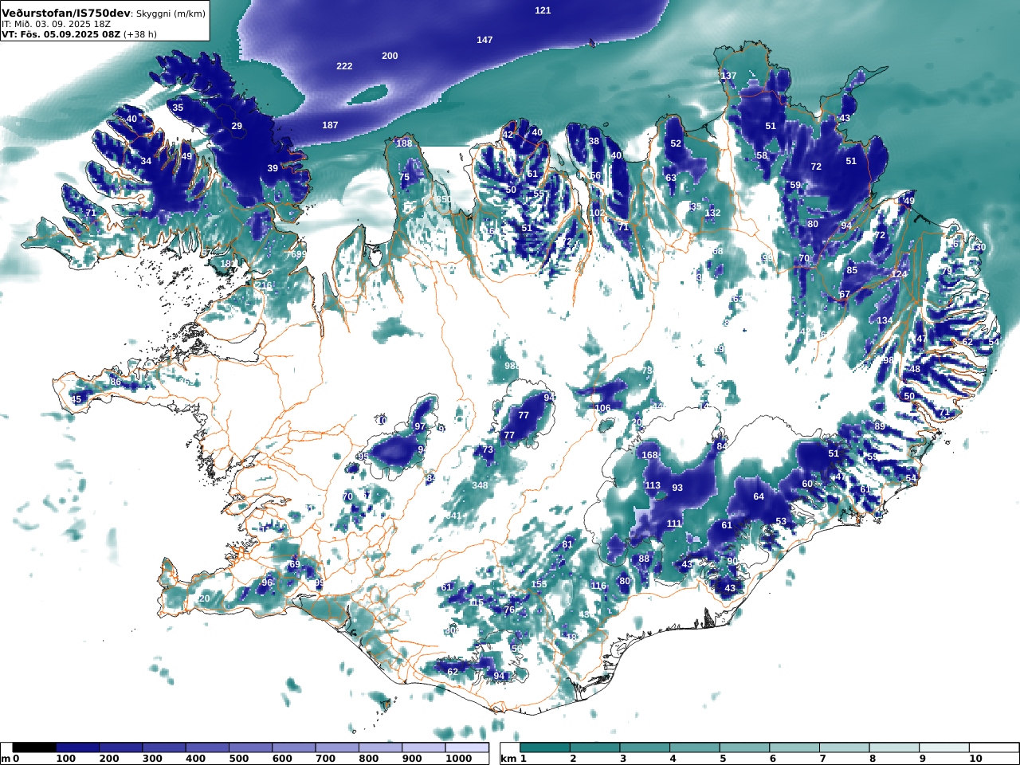Viewport: 1020px width, 765px height.
Task: Click the 124 value in the east
Action: (899, 274)
